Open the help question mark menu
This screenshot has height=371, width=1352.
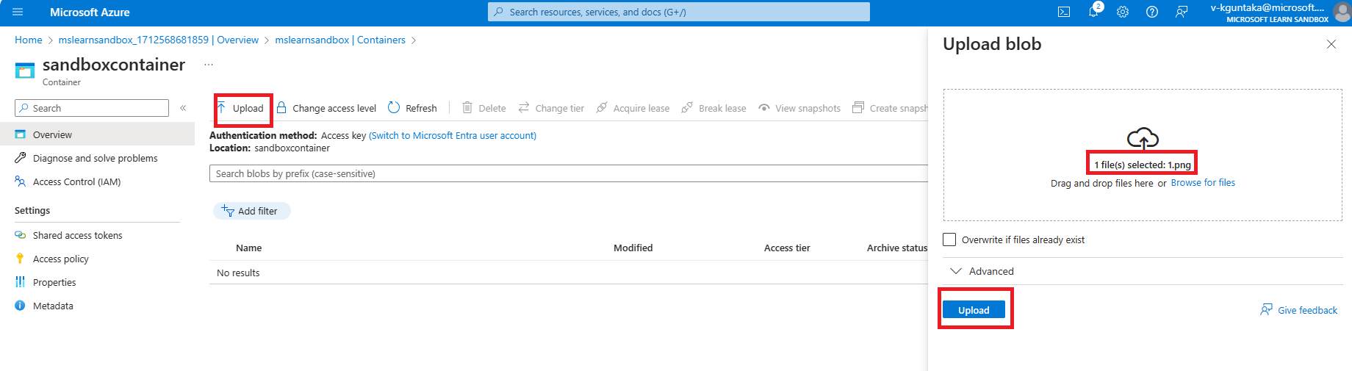coord(1152,12)
